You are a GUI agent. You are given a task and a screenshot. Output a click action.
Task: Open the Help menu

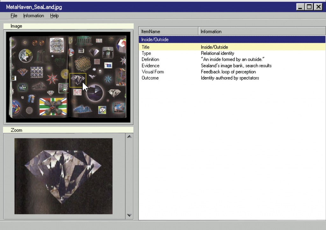54,16
